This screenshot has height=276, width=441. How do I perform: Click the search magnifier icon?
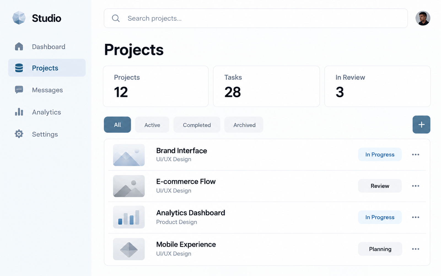coord(116,18)
